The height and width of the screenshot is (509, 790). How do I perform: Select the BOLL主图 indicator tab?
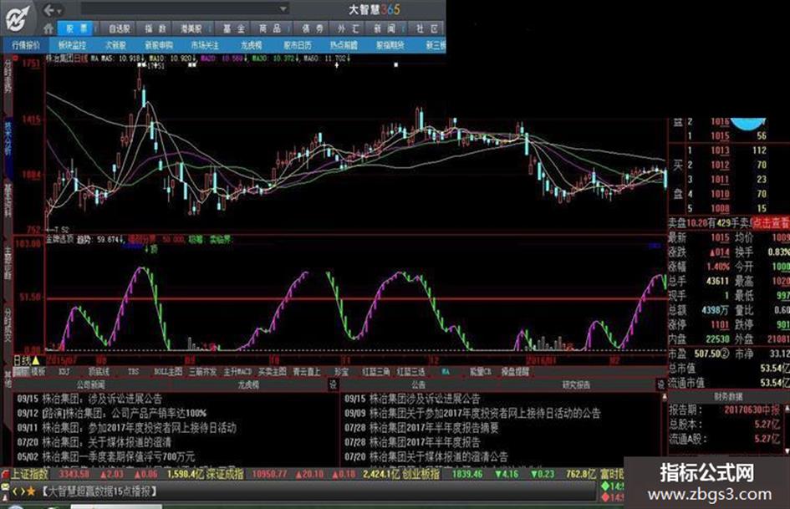coord(168,371)
